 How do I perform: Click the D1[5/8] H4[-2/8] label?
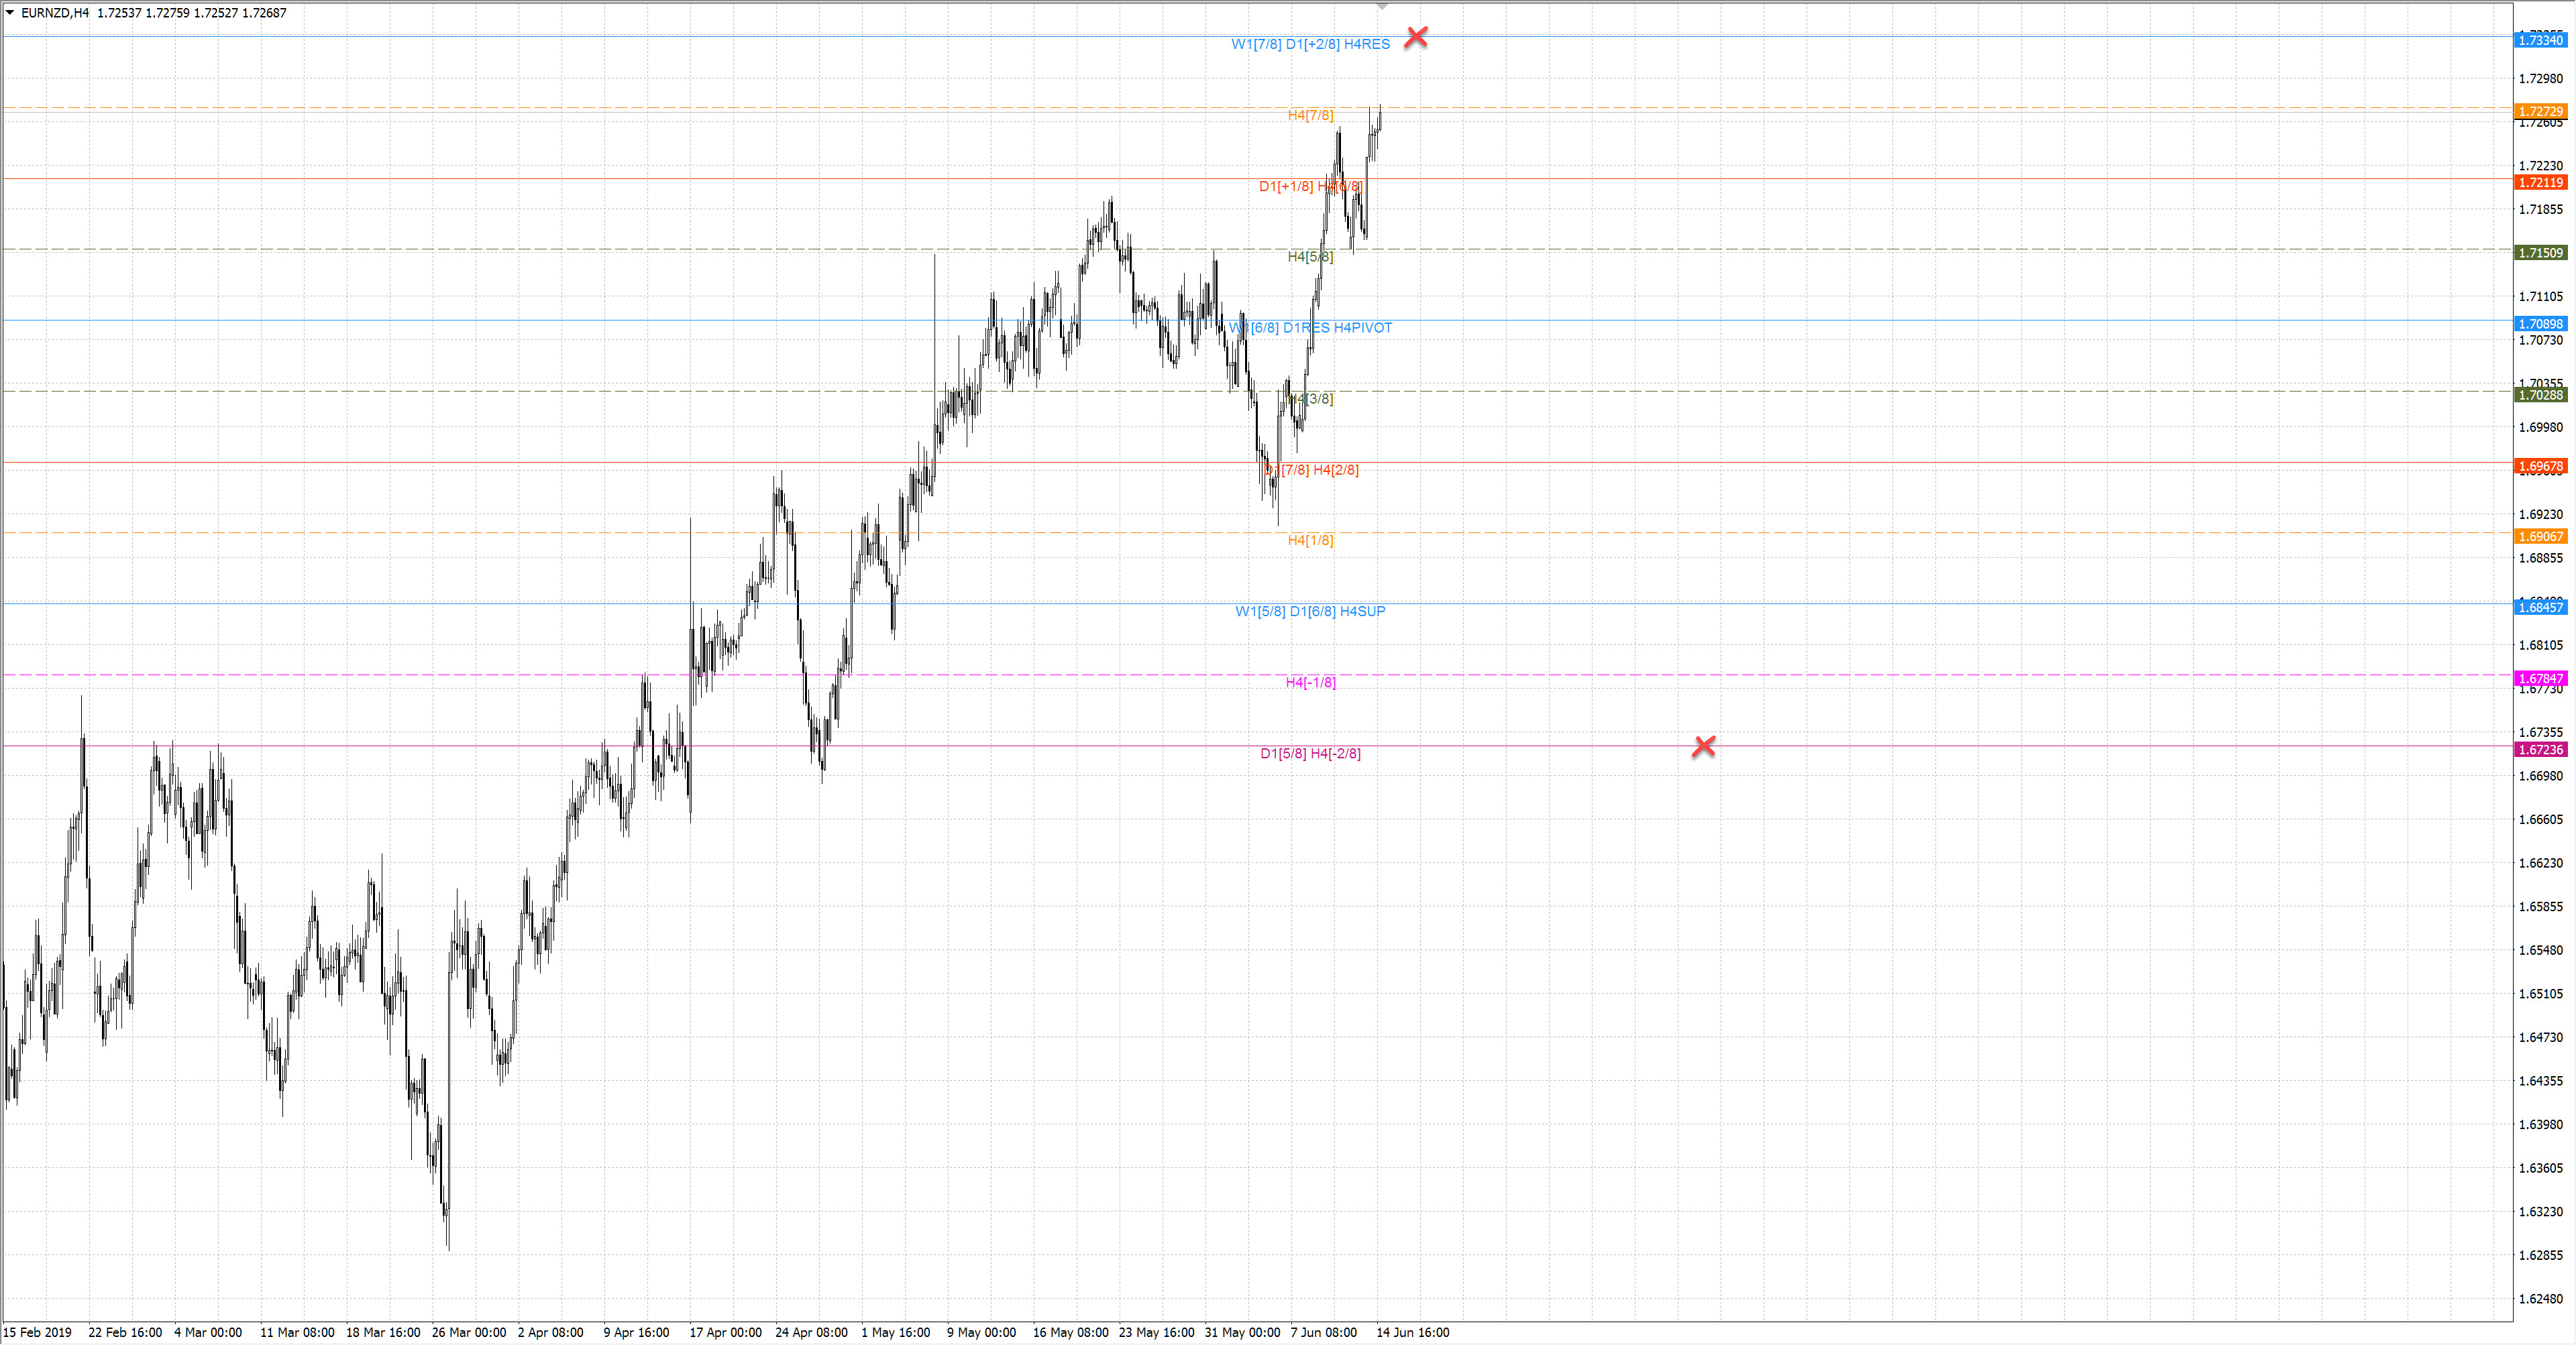(x=1310, y=754)
